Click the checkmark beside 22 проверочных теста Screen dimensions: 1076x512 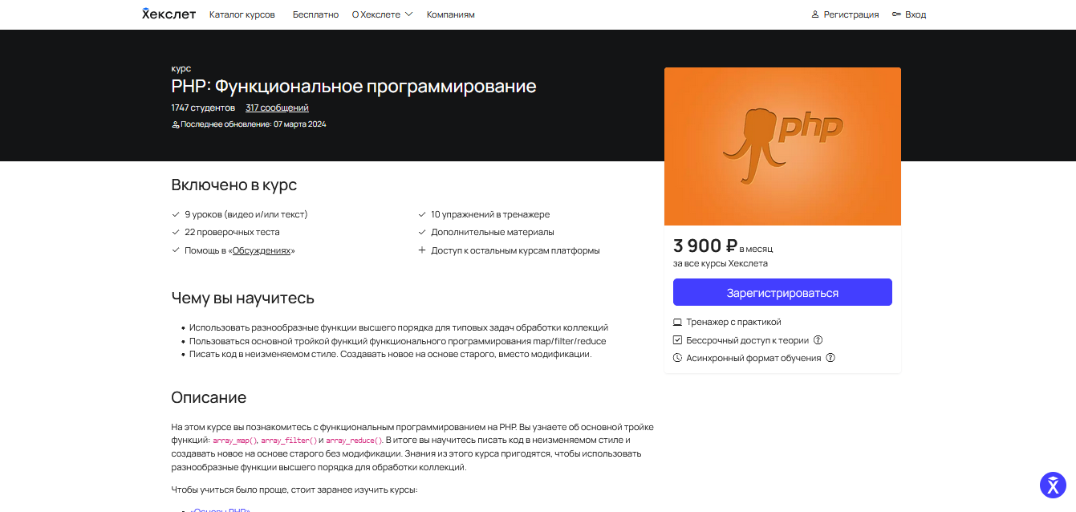176,232
